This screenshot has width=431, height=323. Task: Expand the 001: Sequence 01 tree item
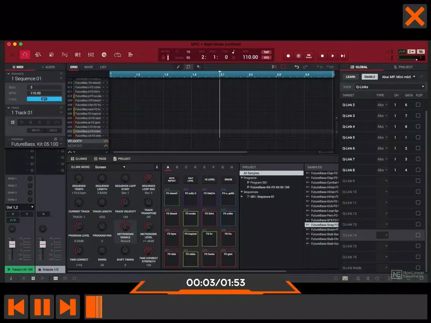tap(242, 197)
